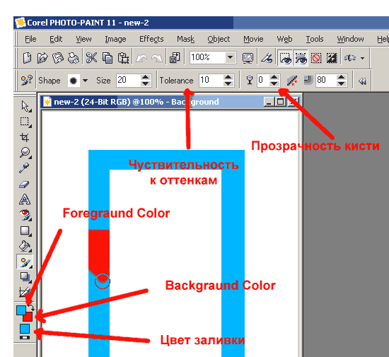The image size is (389, 357).
Task: Open the View menu
Action: (83, 39)
